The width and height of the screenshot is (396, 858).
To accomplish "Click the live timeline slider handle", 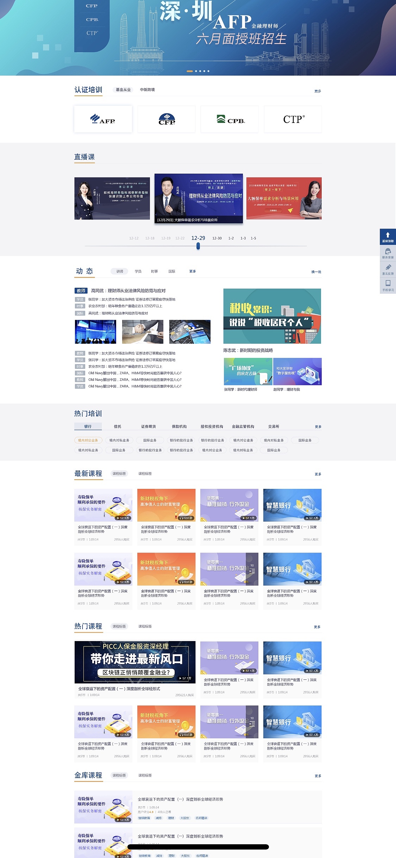I will [x=198, y=246].
